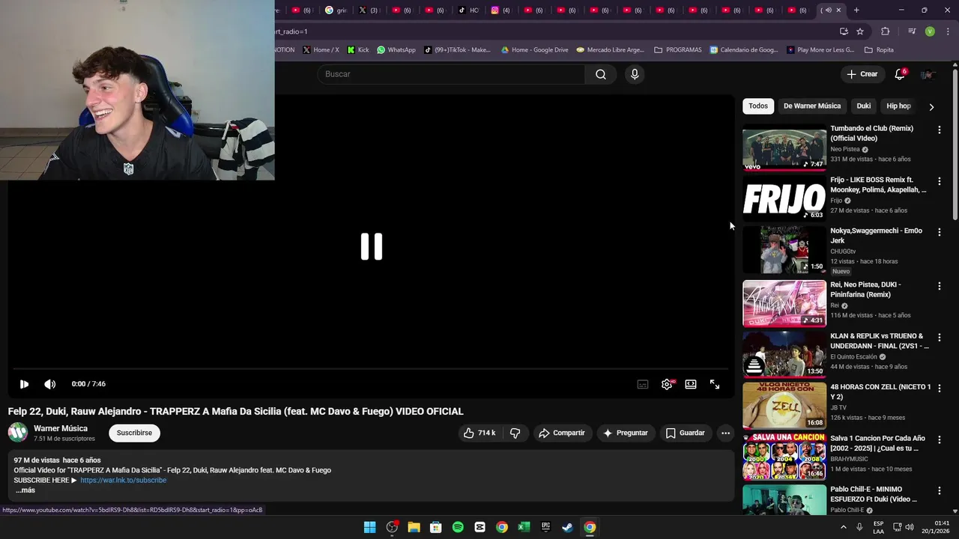Click the Preguntar button
959x539 pixels.
tap(626, 433)
